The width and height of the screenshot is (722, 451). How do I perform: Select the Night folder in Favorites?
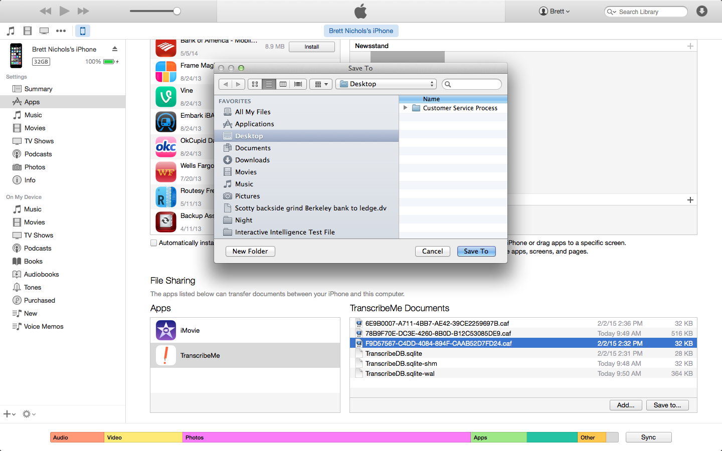click(x=306, y=220)
